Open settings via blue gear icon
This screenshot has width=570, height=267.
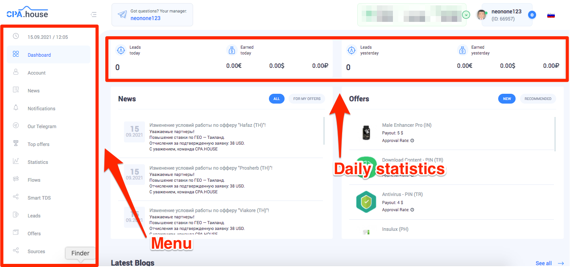point(532,15)
